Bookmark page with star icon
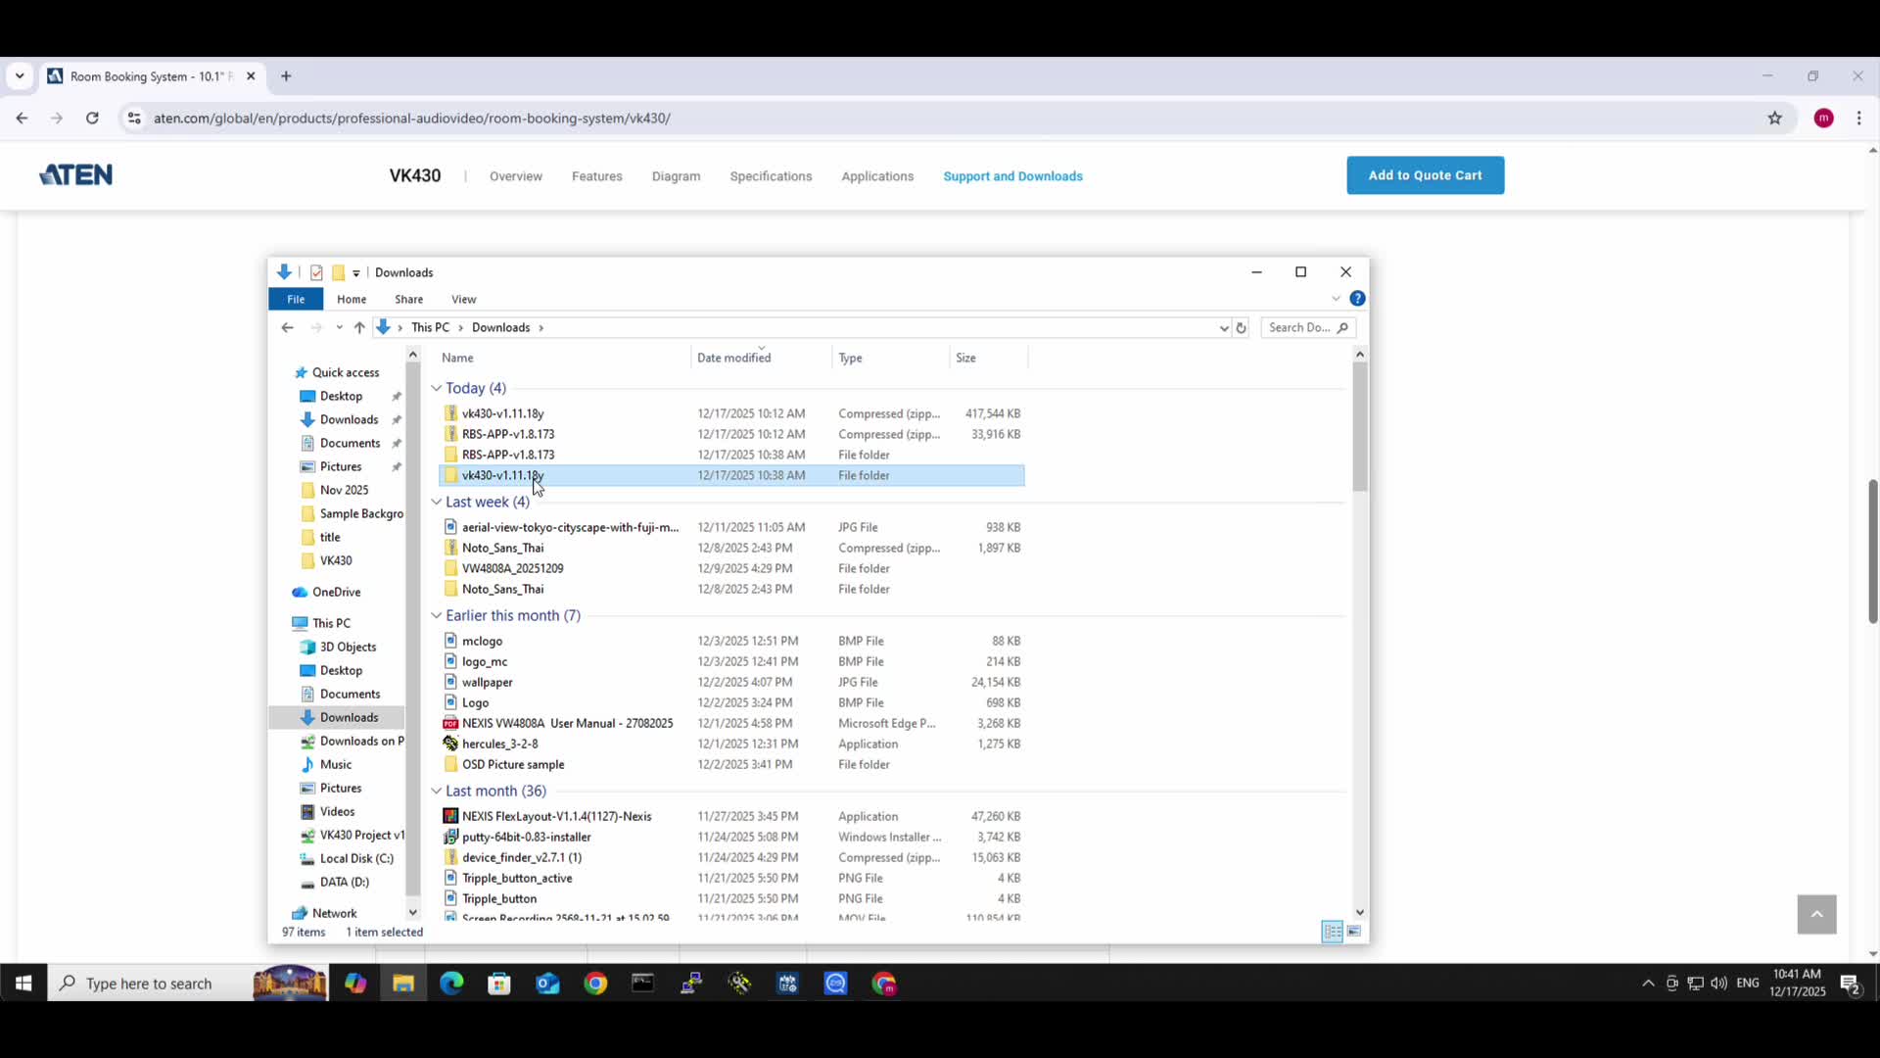 point(1774,119)
